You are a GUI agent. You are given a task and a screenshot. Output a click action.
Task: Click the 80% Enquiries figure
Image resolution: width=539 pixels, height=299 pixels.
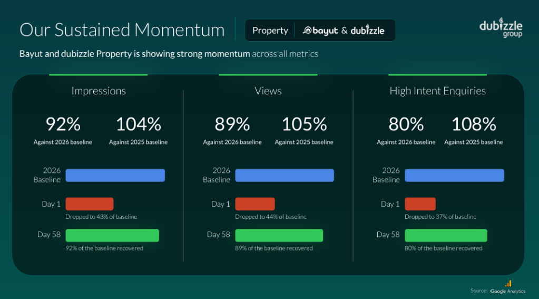point(406,124)
